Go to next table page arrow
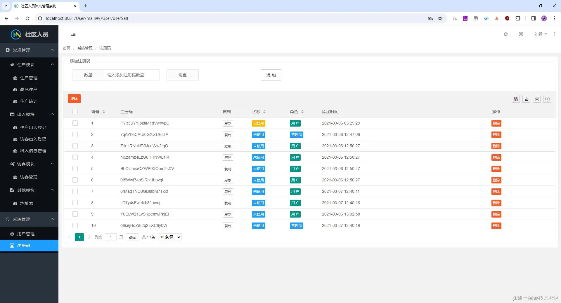561x303 pixels. pos(89,237)
